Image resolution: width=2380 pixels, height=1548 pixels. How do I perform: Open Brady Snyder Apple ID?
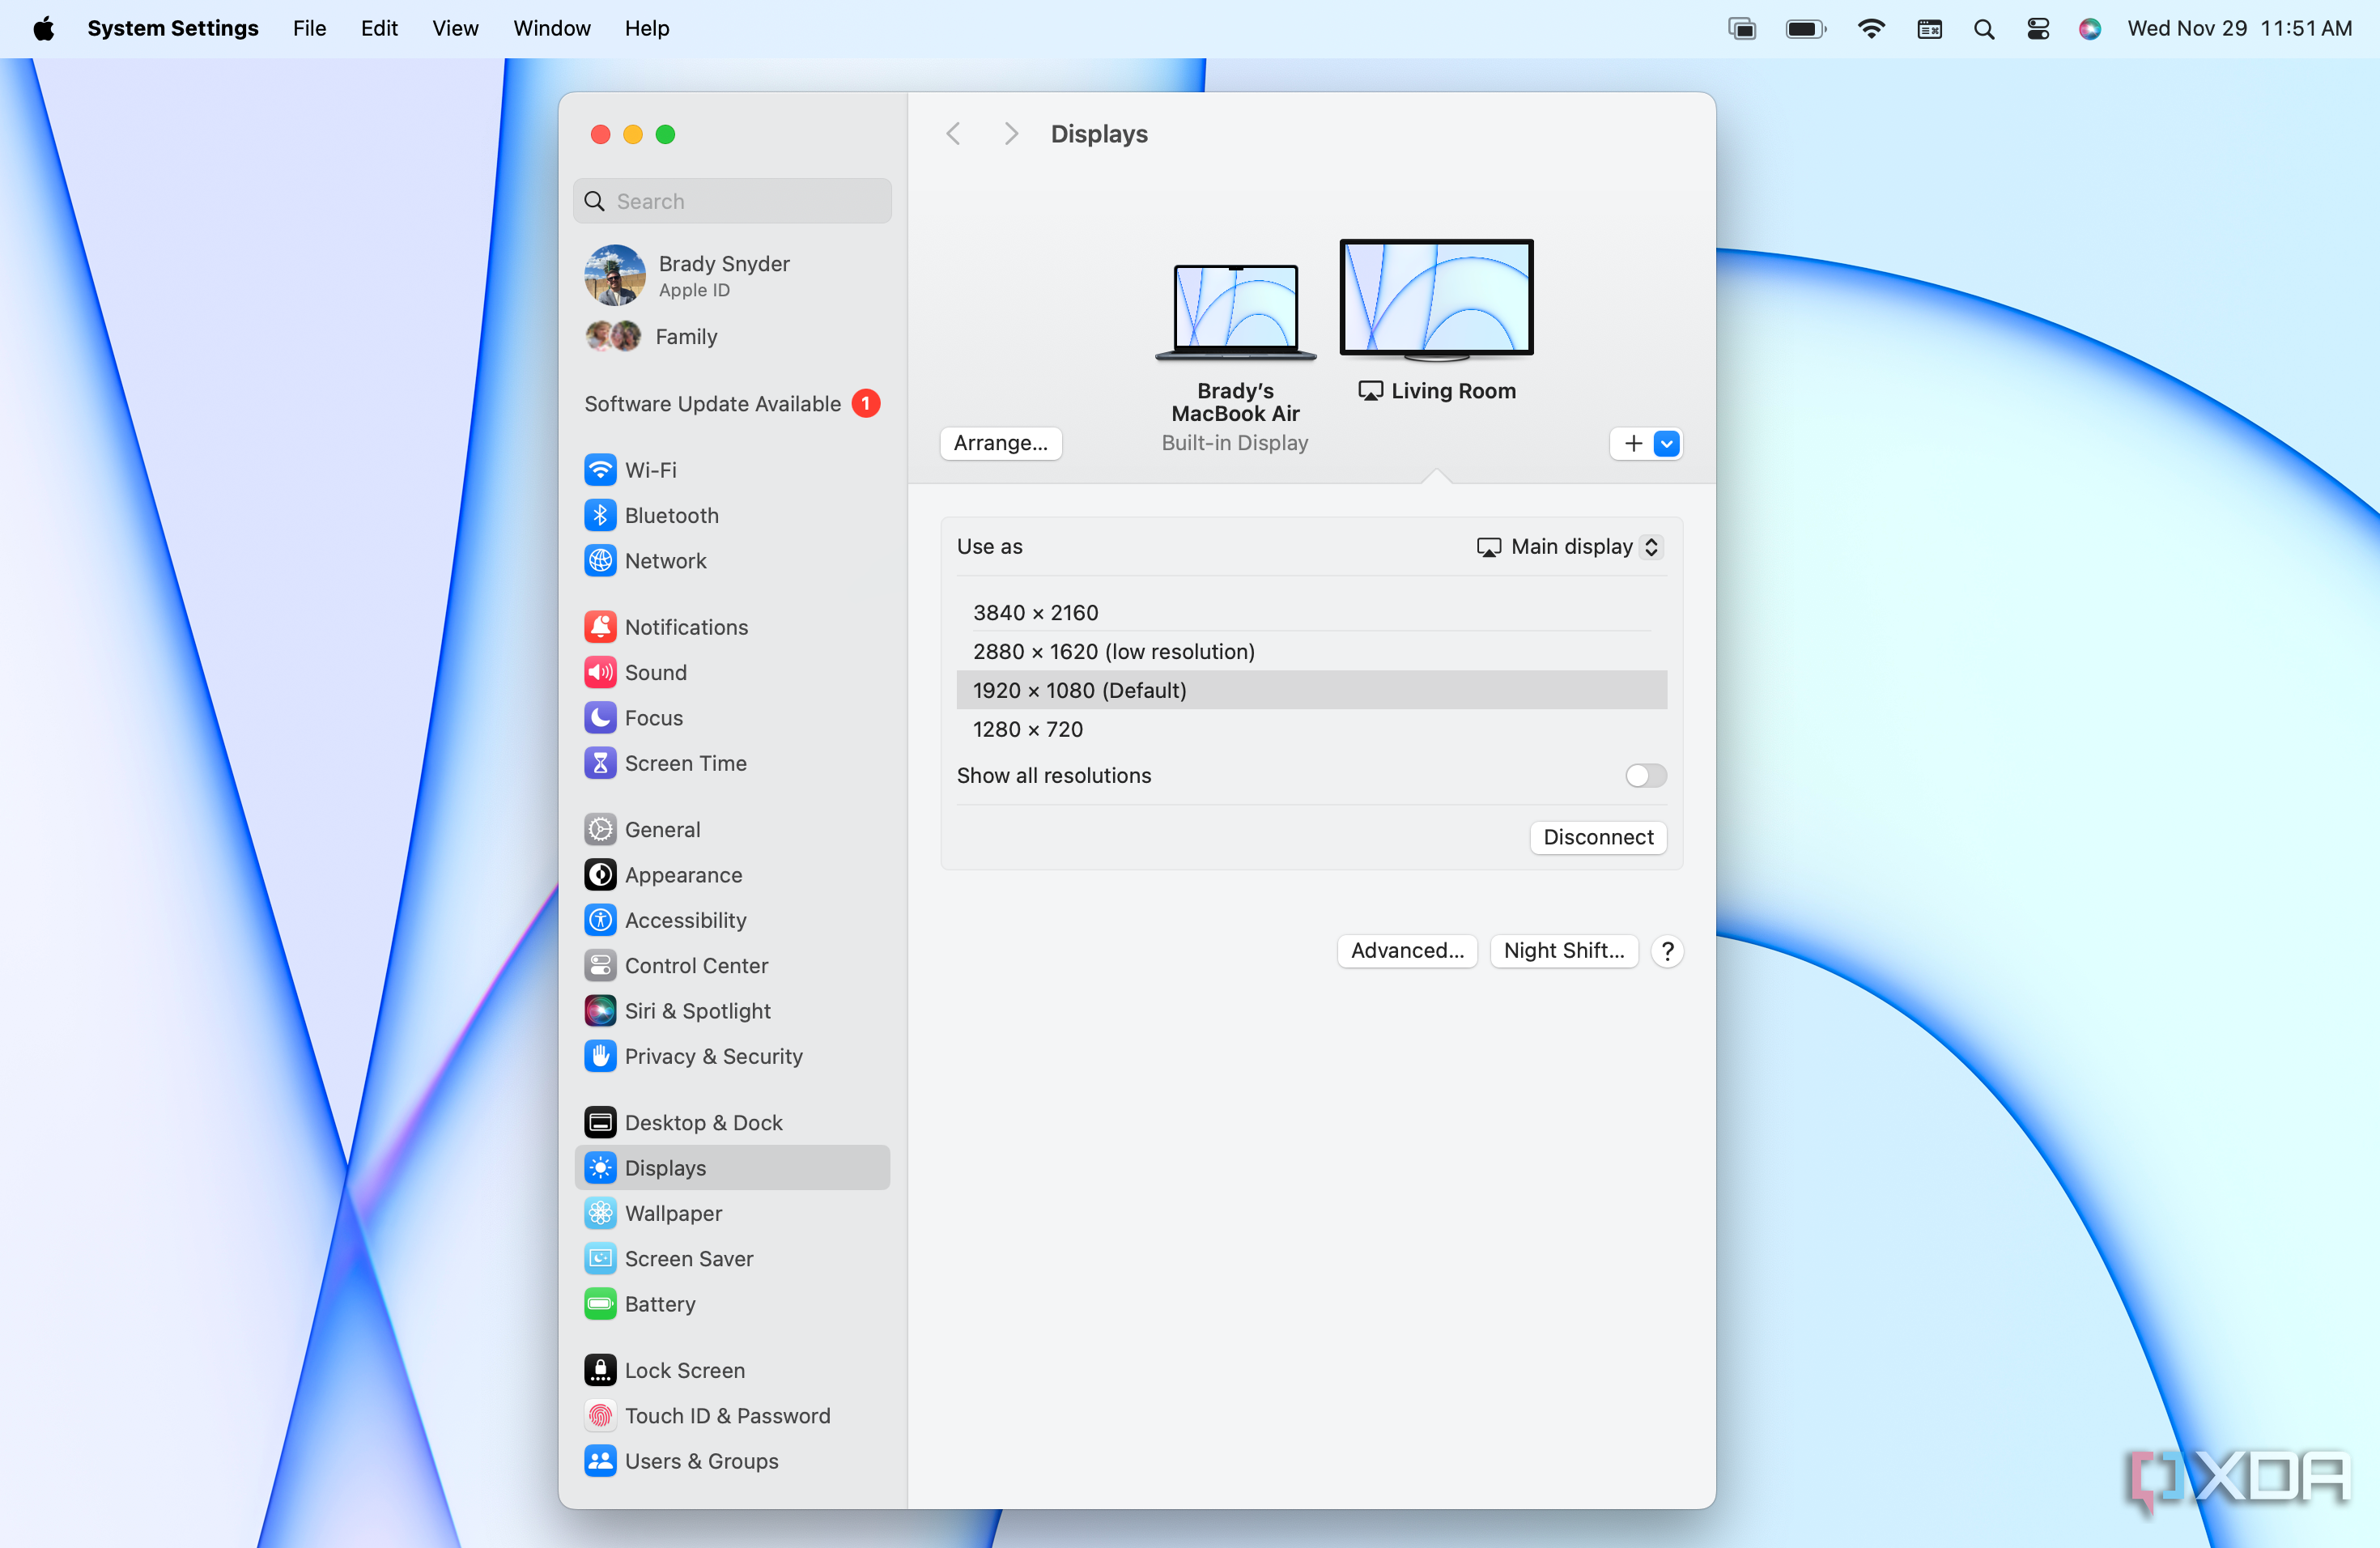tap(732, 275)
